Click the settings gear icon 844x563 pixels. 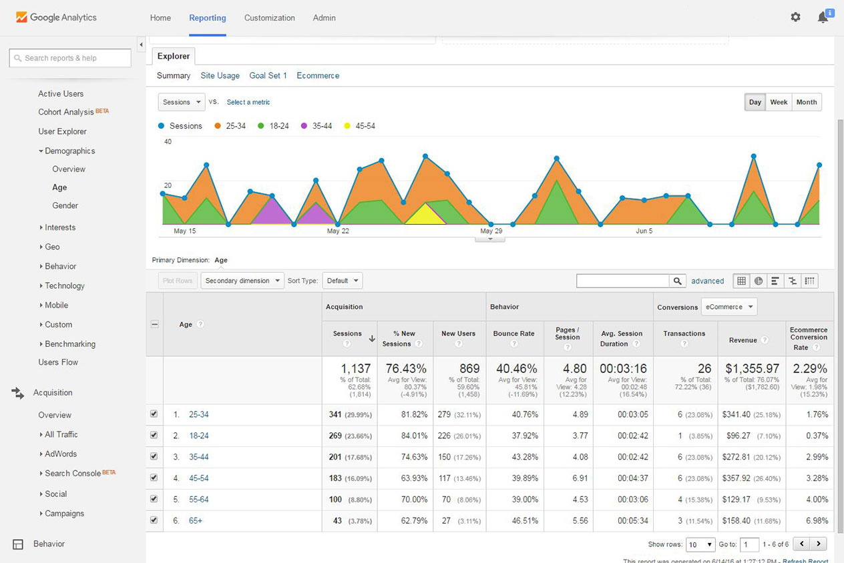coord(795,17)
